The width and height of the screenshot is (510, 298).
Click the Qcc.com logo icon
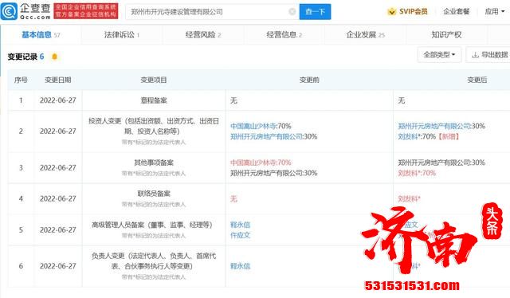[9, 11]
